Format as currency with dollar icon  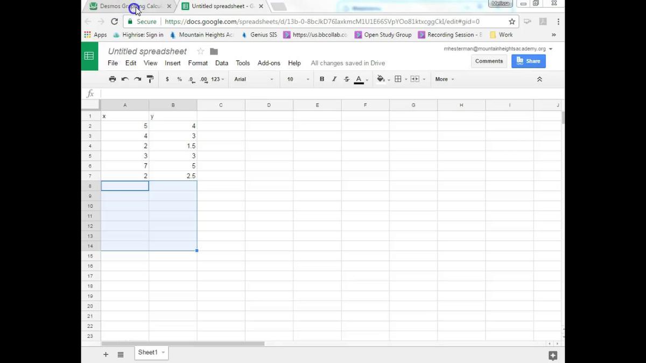click(x=167, y=79)
